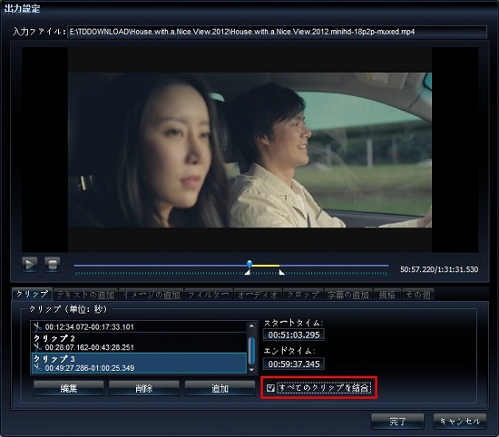Open the テキストの追加 tab

(85, 295)
